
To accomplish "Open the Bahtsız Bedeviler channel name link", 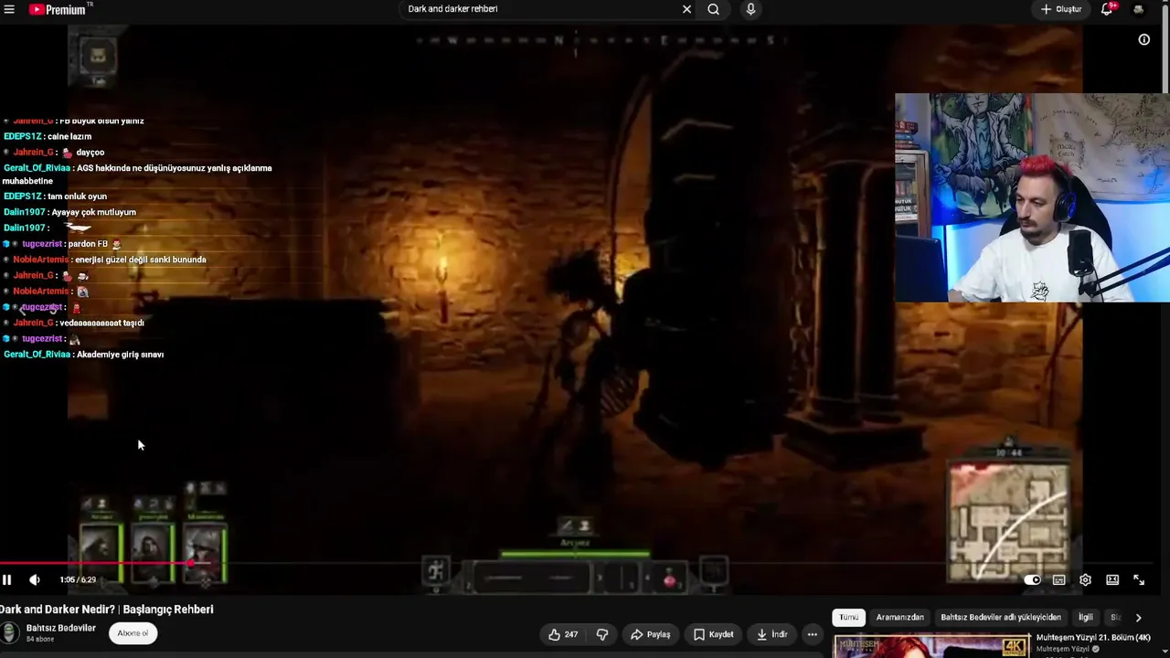I will click(61, 628).
